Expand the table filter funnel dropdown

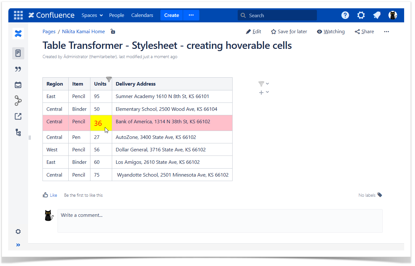tap(264, 84)
